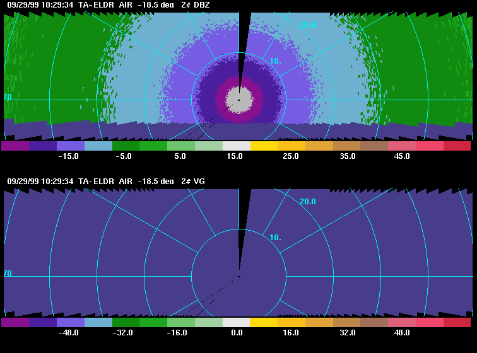
Task: Click the light blue swatch in DBZ color bar
Action: point(98,146)
